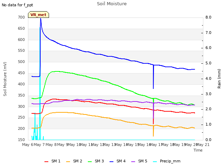224x168 pixels.
Task: Click the May 8 x-axis tick label
Action: click(x=51, y=145)
